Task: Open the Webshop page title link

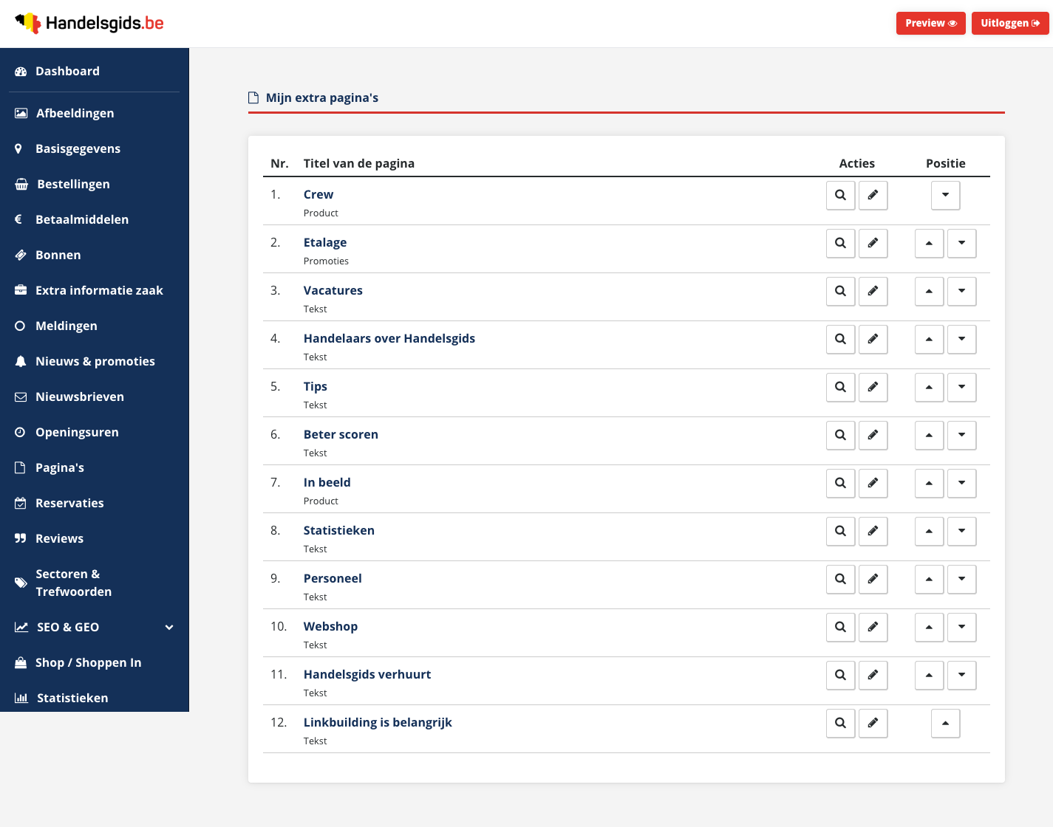Action: pos(330,626)
